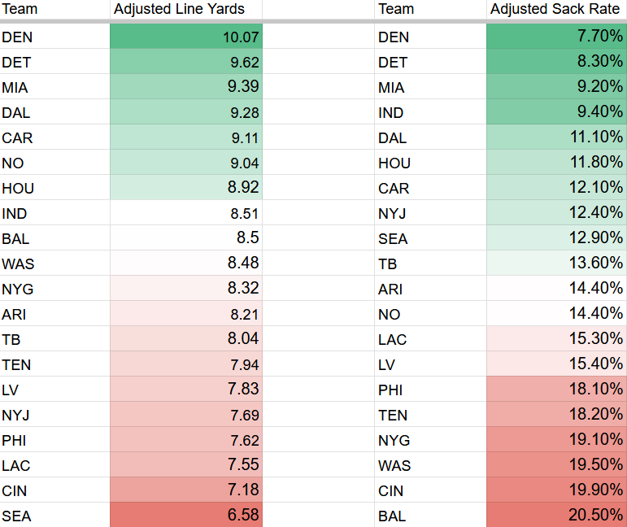627x527 pixels.
Task: Click the 8.04 line yards cell
Action: tap(185, 339)
